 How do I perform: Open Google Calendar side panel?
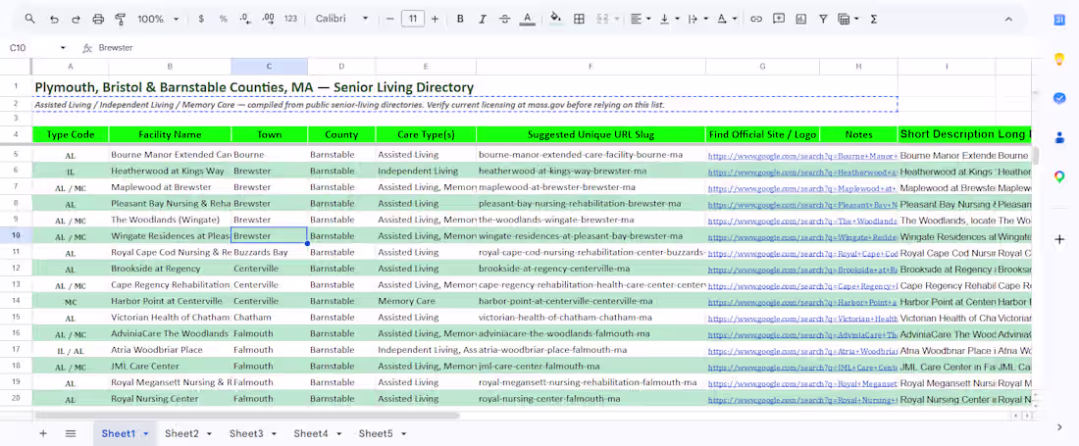pyautogui.click(x=1059, y=20)
